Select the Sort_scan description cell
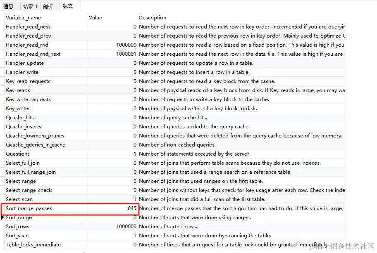The height and width of the screenshot is (253, 377). [205, 236]
